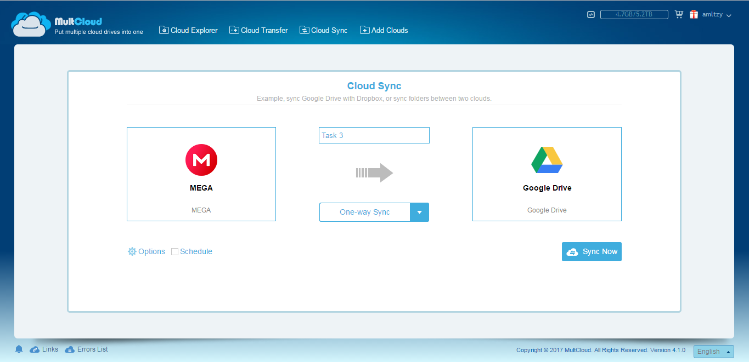Click the red MEGA logo icon
This screenshot has width=749, height=362.
[201, 160]
